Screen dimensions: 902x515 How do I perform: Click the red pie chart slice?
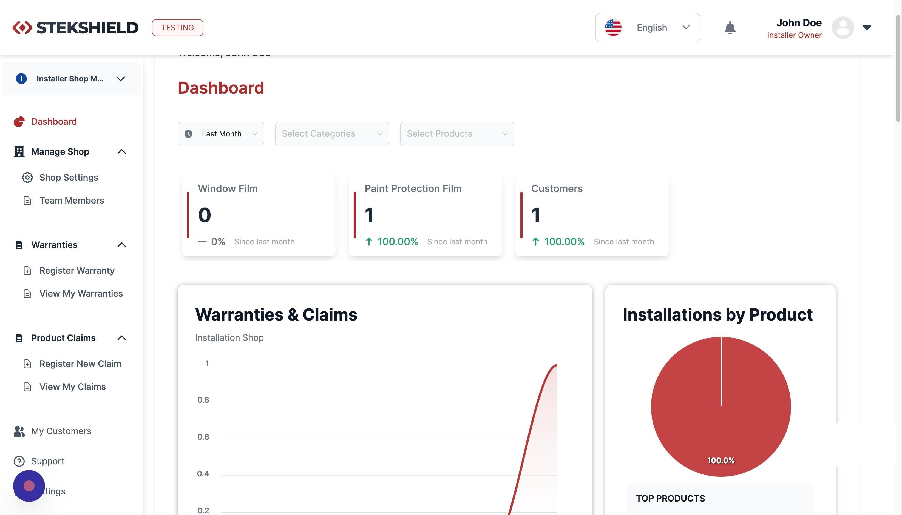[x=721, y=407]
